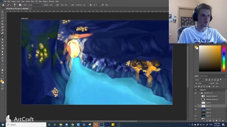Select the Frame tool
The image size is (227, 127).
(2, 27)
